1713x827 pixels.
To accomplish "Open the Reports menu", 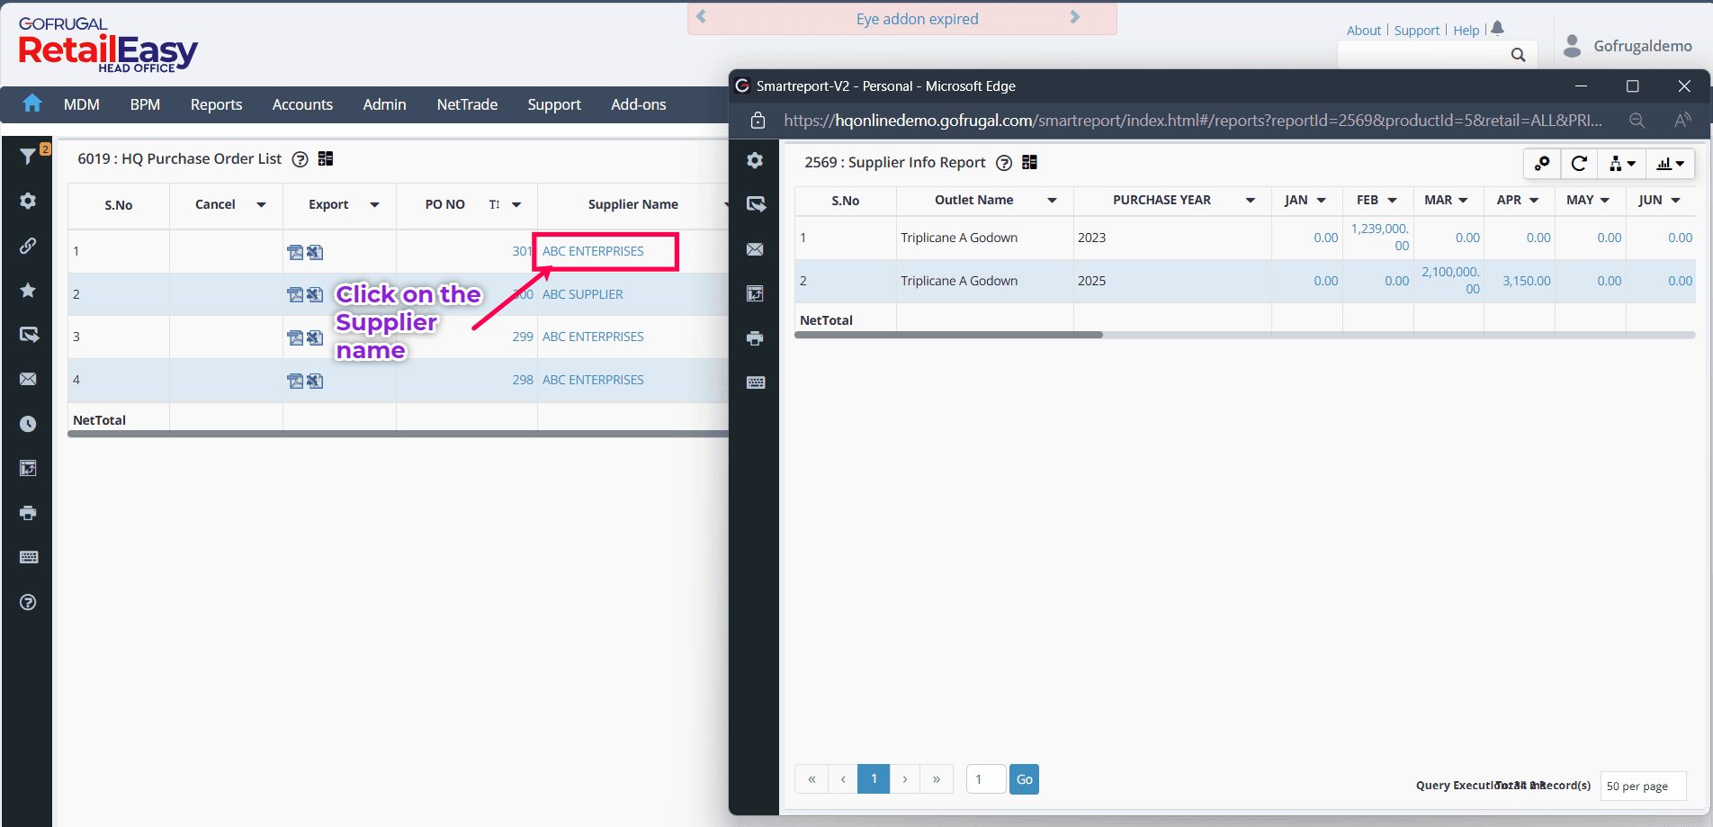I will (216, 104).
